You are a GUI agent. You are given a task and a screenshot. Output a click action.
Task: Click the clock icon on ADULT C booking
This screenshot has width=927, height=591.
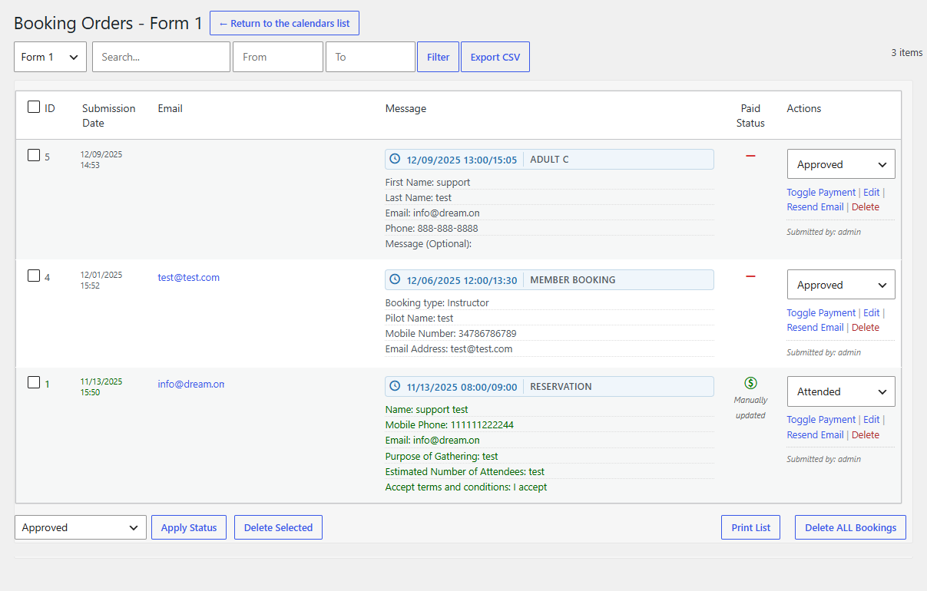click(x=396, y=160)
